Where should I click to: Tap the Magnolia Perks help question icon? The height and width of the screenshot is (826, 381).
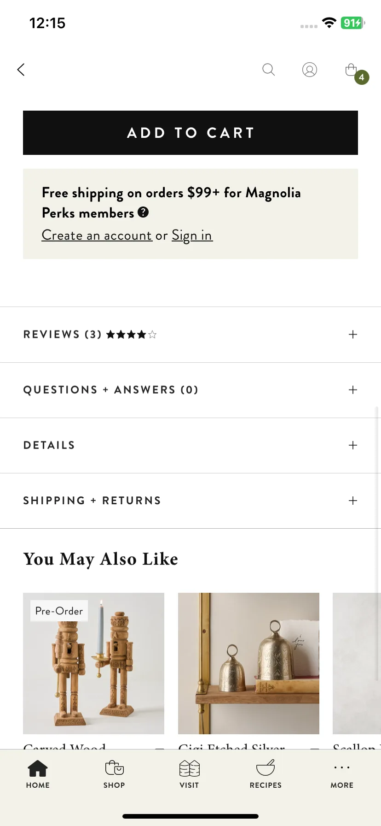pos(143,212)
